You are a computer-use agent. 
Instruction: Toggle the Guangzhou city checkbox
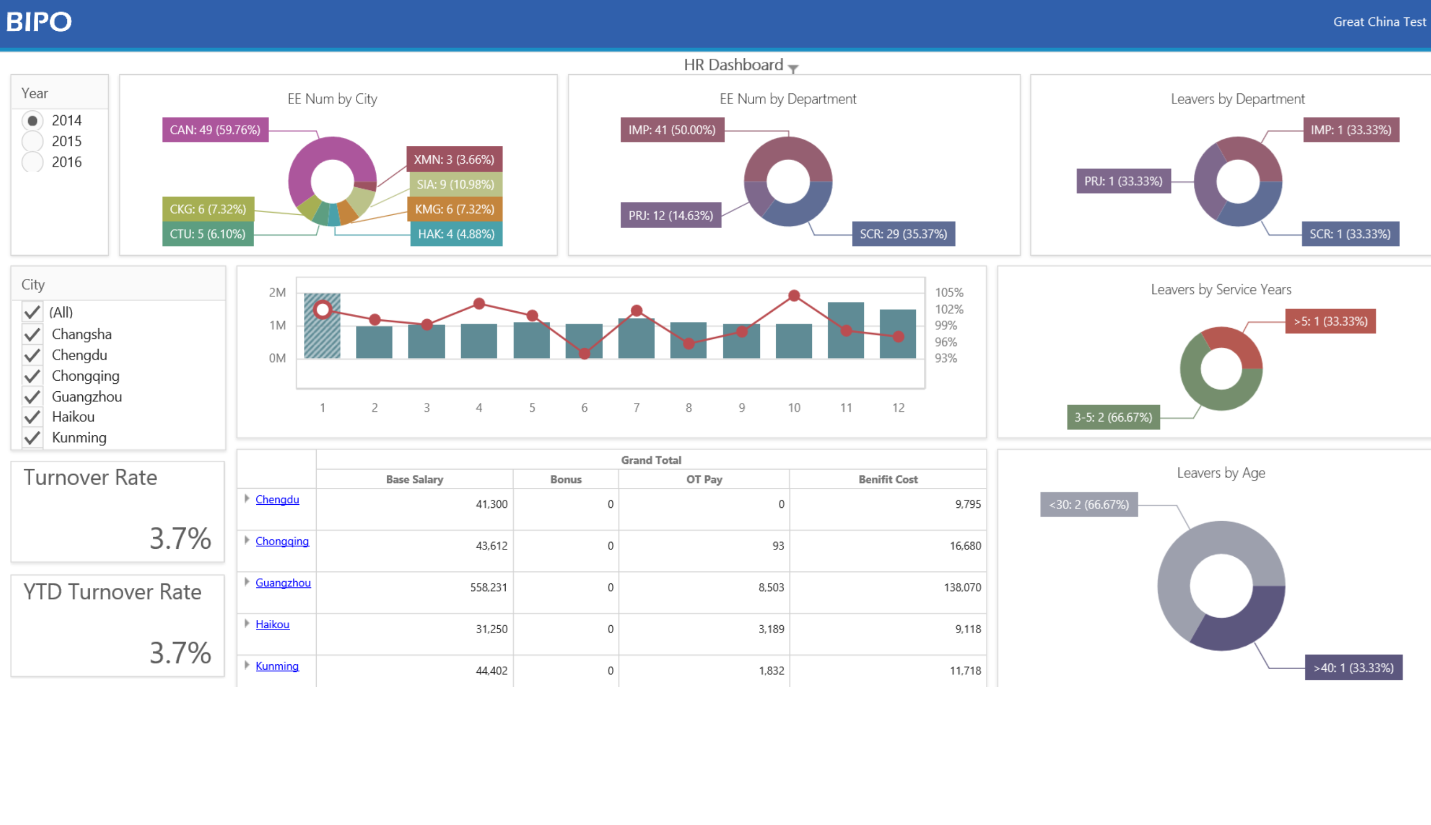pos(32,397)
